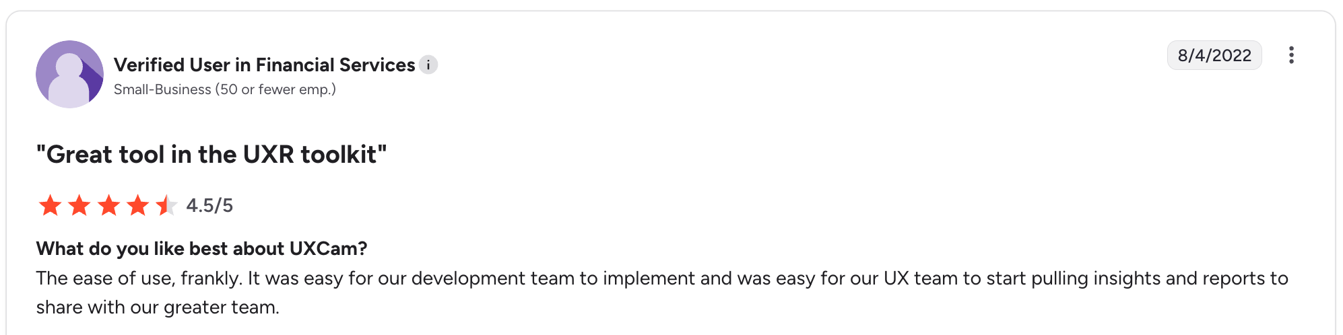The image size is (1343, 335).
Task: Click the half-filled fifth rating star
Action: tap(166, 205)
